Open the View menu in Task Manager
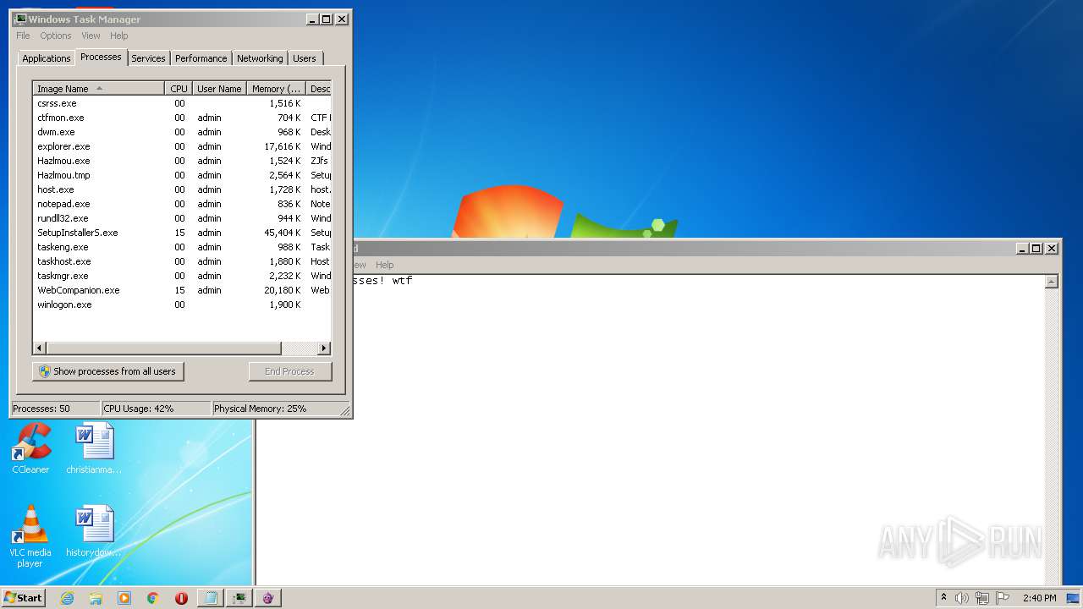1083x609 pixels. (x=91, y=36)
